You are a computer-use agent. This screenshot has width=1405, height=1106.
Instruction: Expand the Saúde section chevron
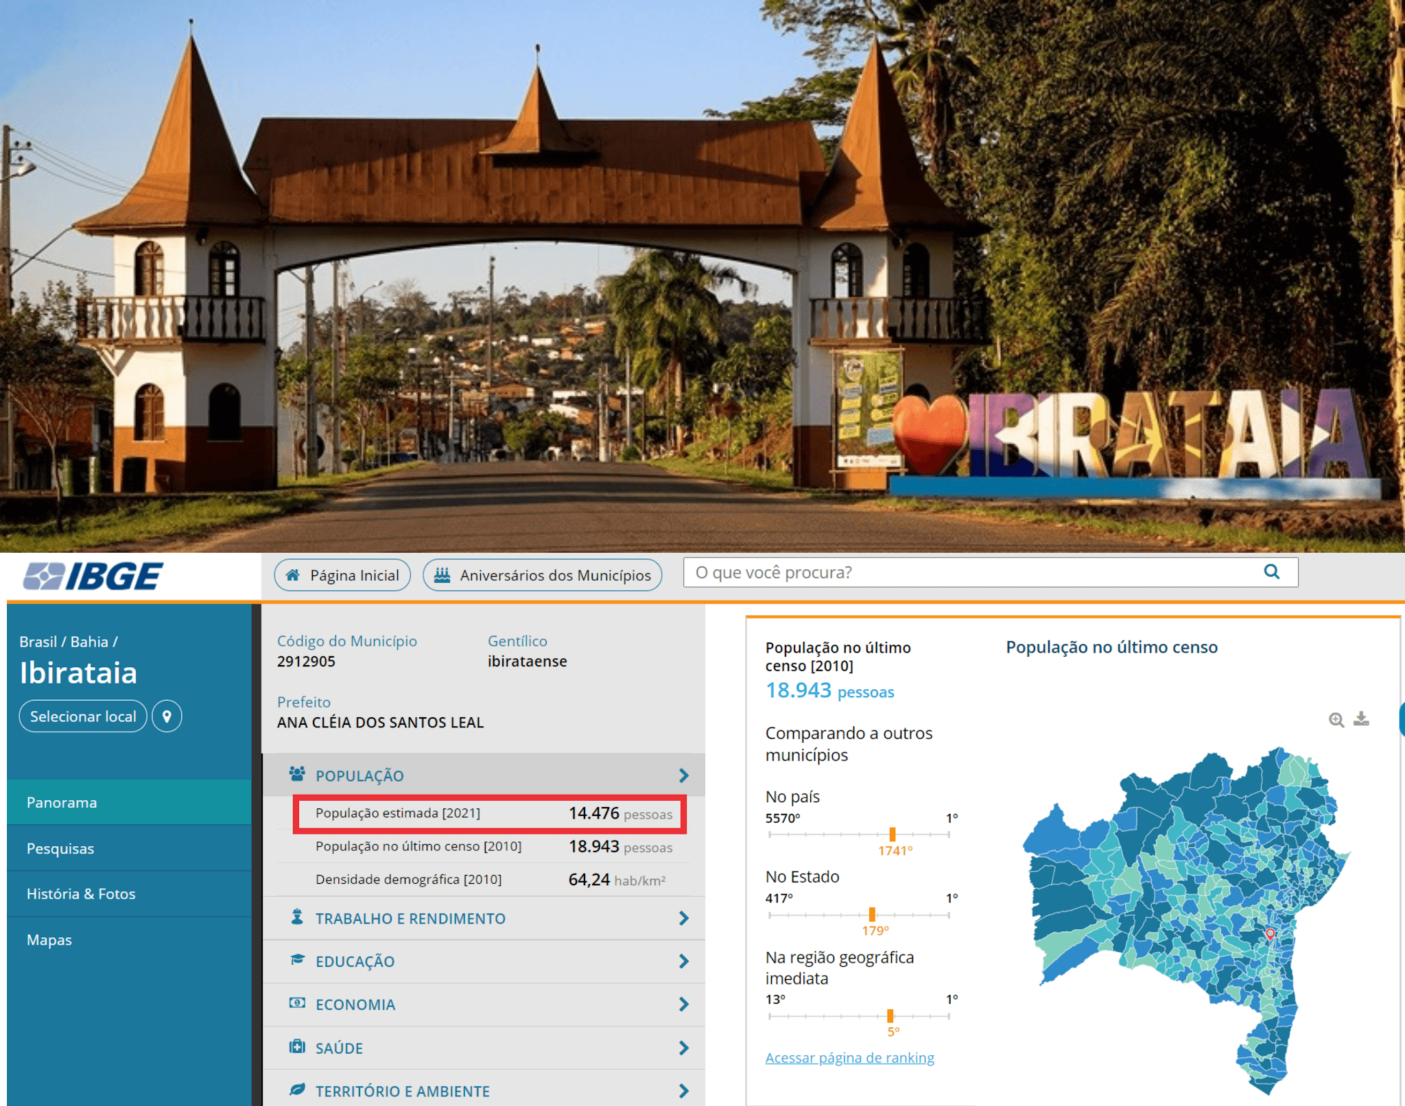[683, 1048]
